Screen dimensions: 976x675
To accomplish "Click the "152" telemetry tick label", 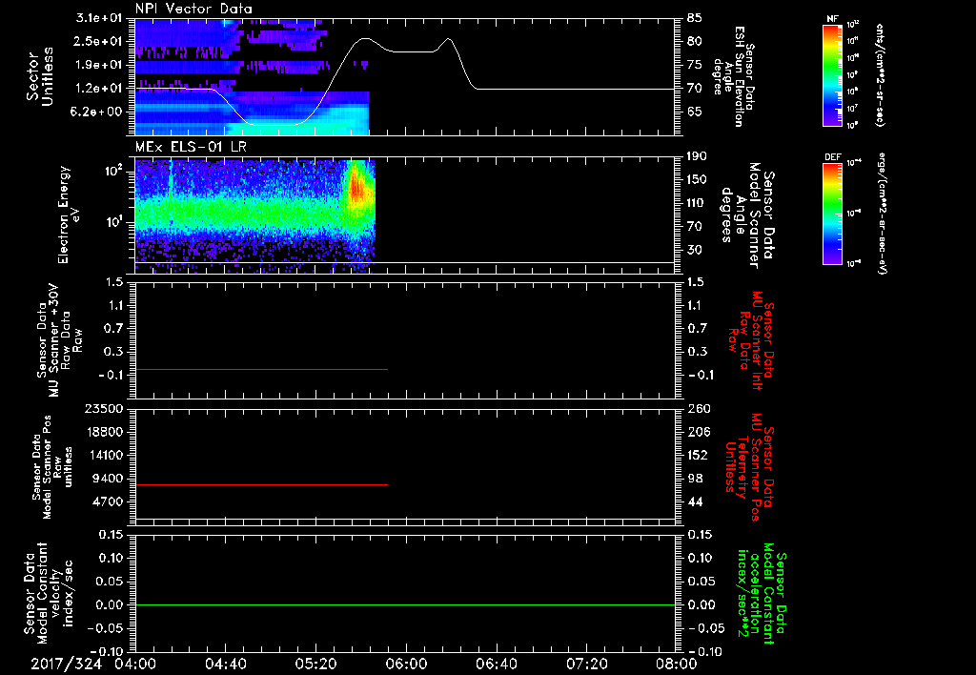I will [x=699, y=455].
